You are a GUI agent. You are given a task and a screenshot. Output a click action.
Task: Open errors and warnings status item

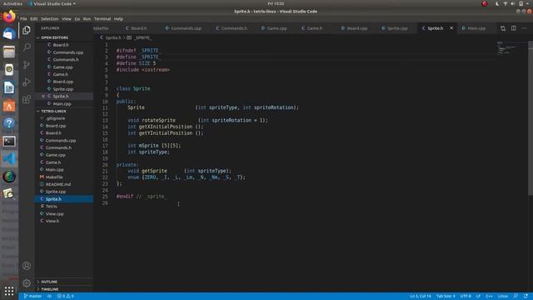[x=65, y=297]
